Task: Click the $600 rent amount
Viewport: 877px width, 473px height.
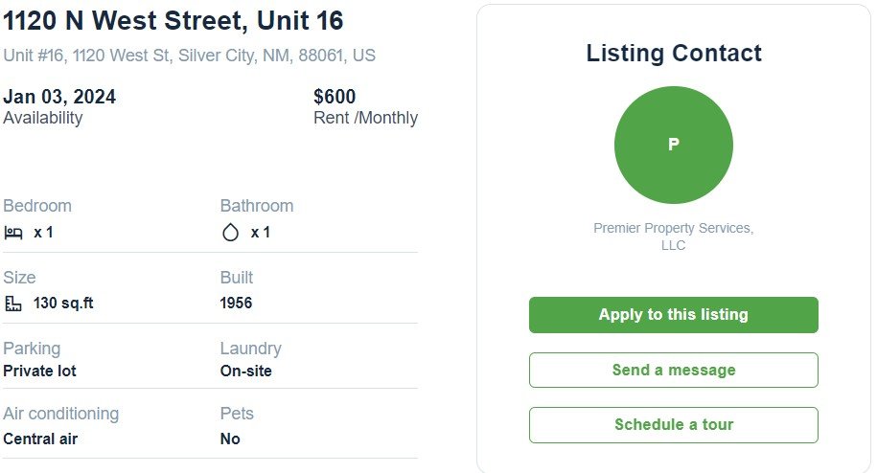Action: 335,97
